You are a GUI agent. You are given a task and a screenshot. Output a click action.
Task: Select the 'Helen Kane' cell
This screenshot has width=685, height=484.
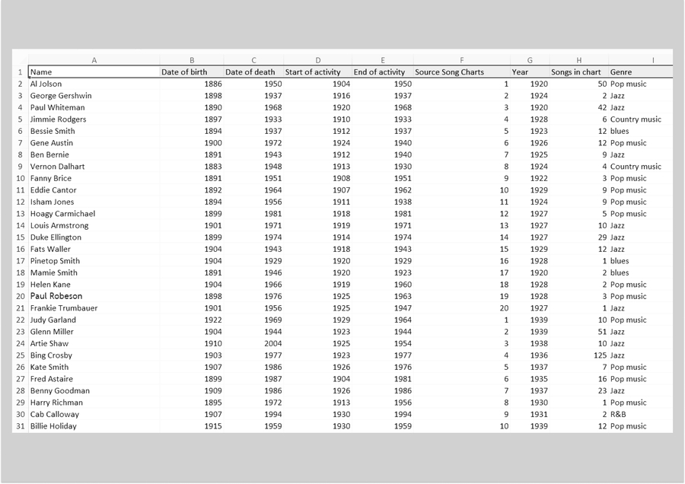click(x=94, y=285)
